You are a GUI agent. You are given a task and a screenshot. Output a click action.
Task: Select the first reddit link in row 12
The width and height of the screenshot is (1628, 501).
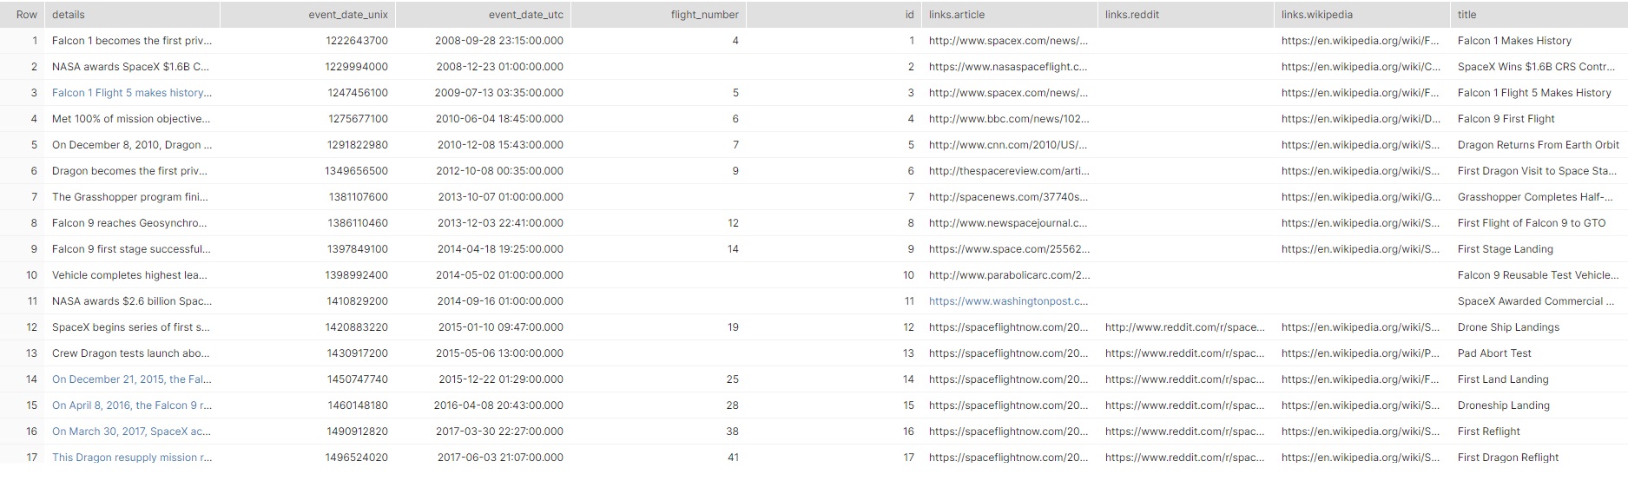(x=1184, y=327)
